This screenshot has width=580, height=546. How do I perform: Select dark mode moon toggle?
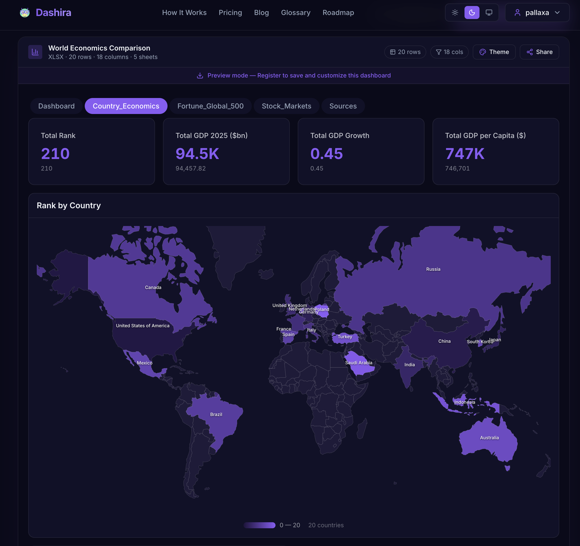pyautogui.click(x=472, y=12)
